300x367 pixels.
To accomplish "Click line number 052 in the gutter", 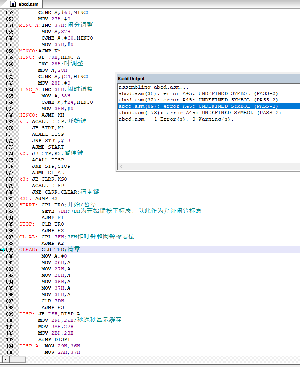I will click(x=10, y=13).
